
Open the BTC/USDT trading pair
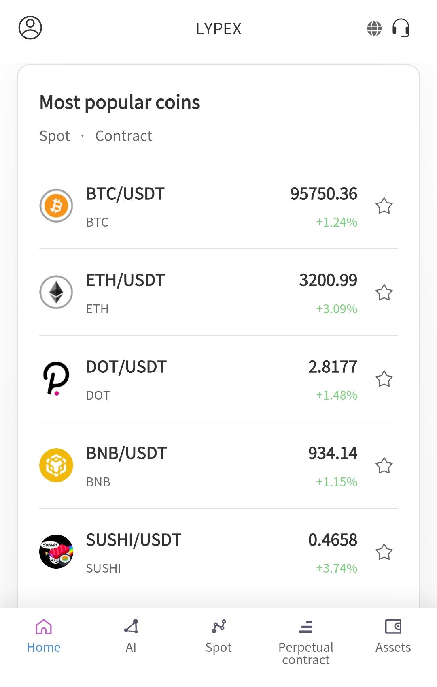125,194
